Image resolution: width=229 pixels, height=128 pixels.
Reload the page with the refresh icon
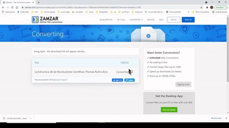pyautogui.click(x=12, y=7)
